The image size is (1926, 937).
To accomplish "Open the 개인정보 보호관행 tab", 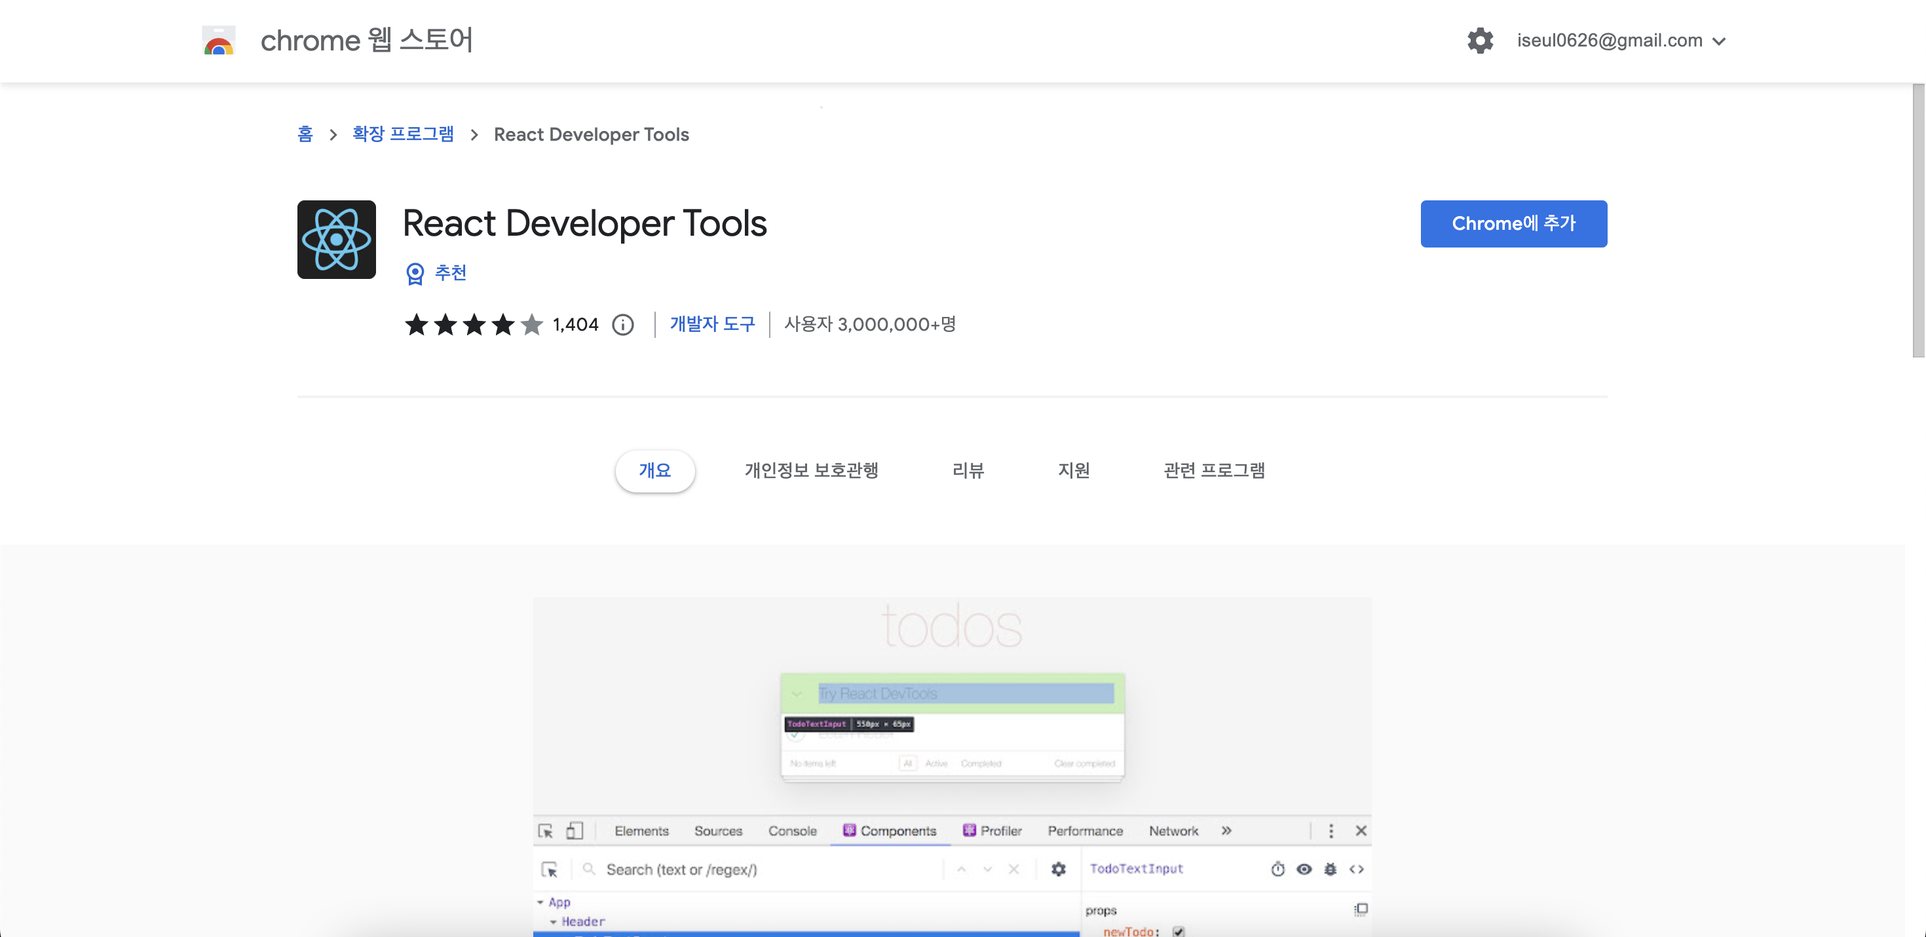I will 811,470.
